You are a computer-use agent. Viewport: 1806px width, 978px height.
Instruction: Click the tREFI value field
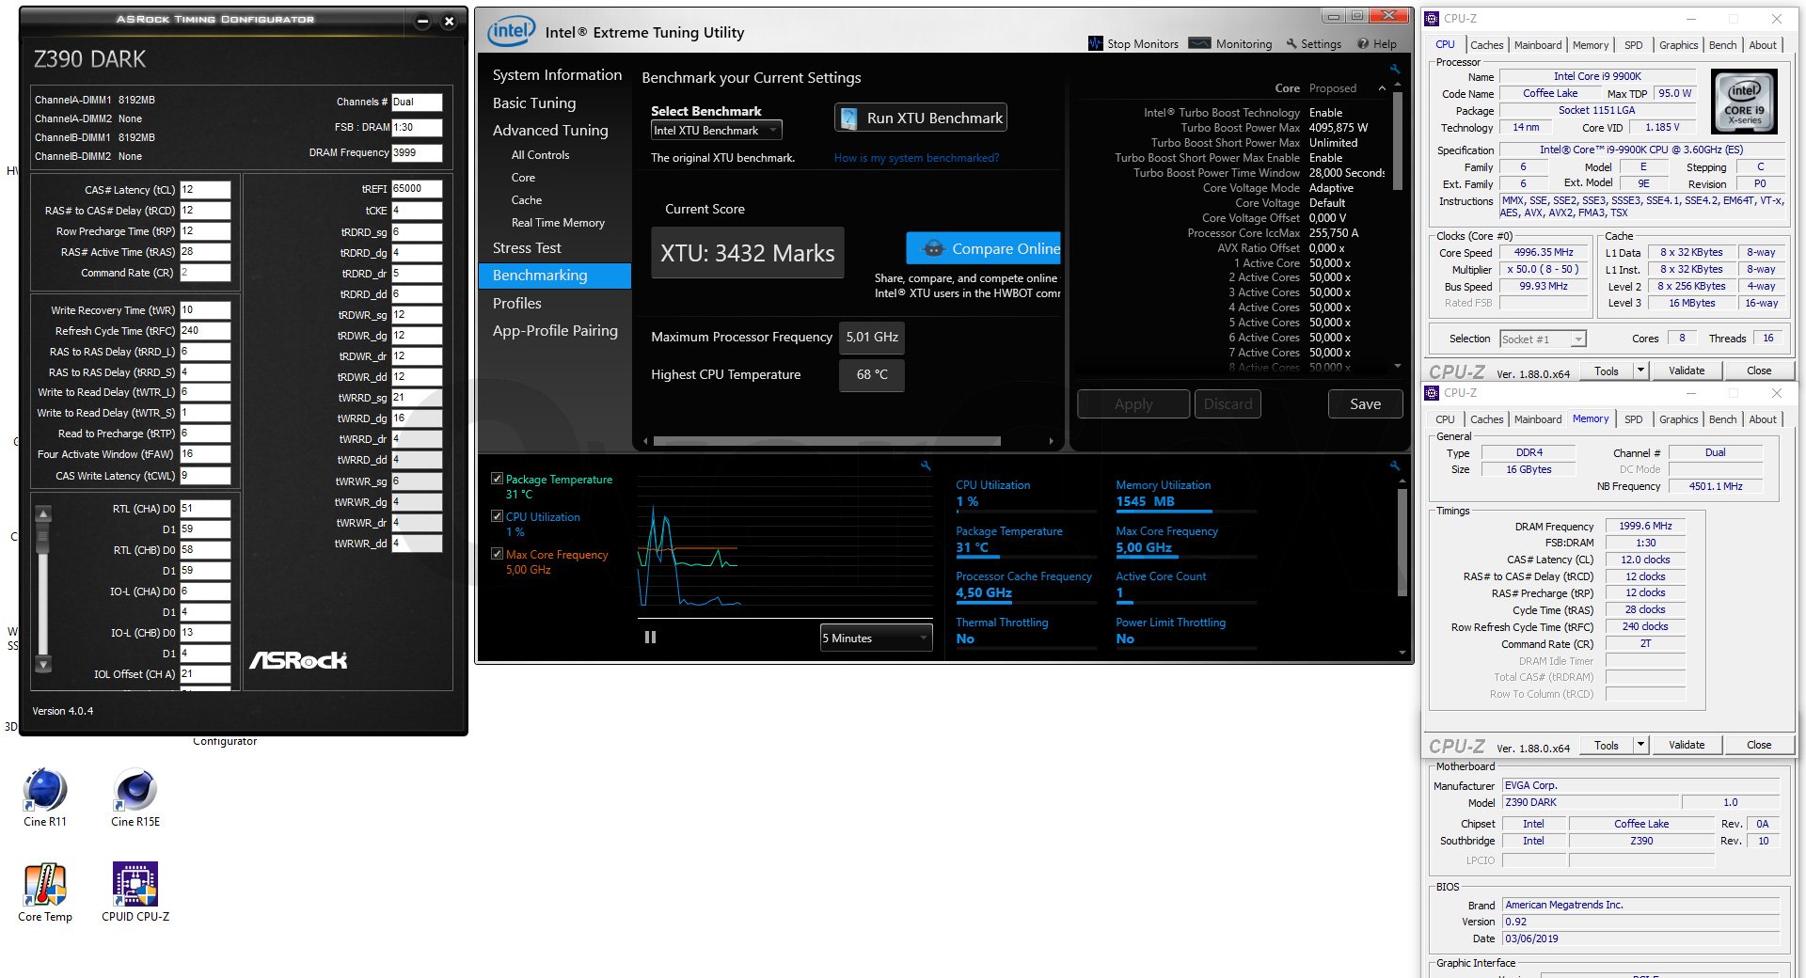[x=417, y=188]
